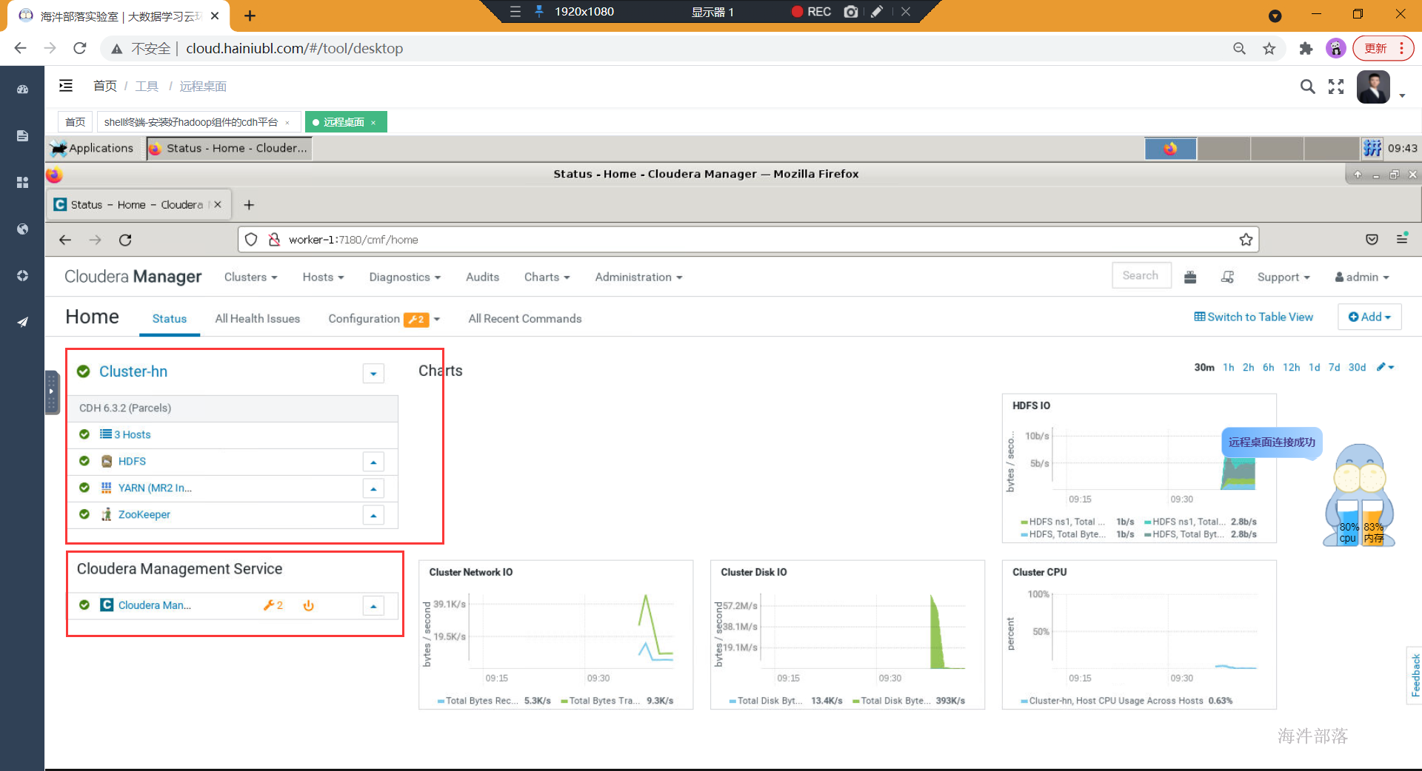Click the Cloudera Manager Search field
The image size is (1422, 771).
tap(1141, 276)
